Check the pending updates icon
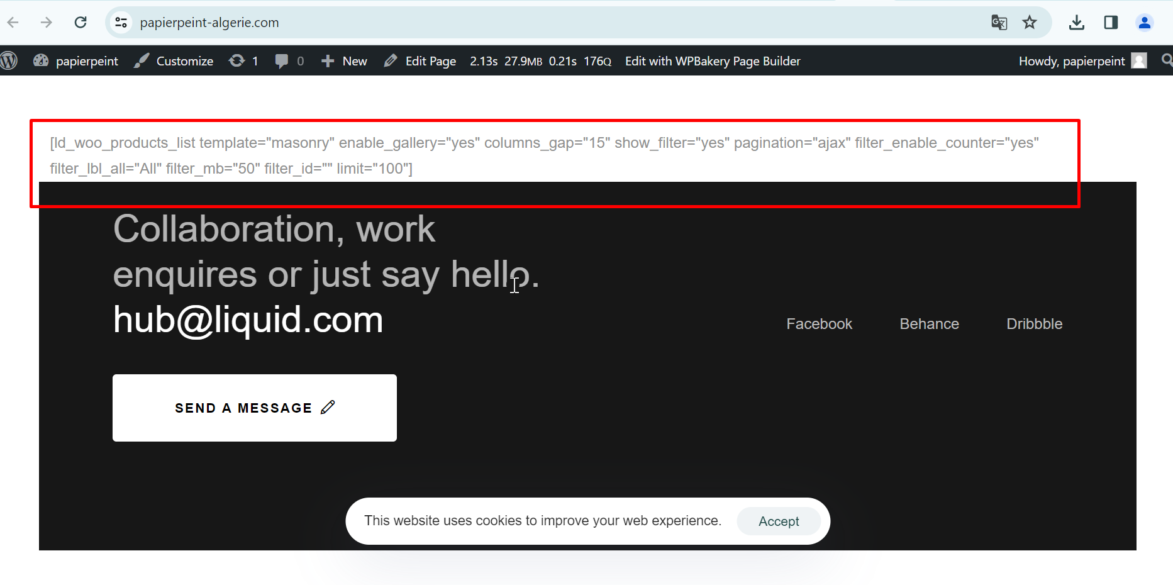1173x585 pixels. click(x=243, y=61)
